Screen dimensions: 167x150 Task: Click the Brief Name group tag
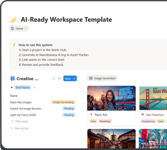(x=23, y=87)
